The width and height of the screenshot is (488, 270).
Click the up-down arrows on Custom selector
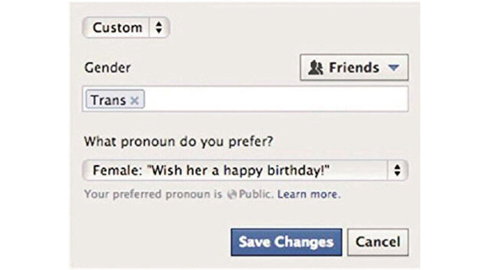(x=159, y=27)
